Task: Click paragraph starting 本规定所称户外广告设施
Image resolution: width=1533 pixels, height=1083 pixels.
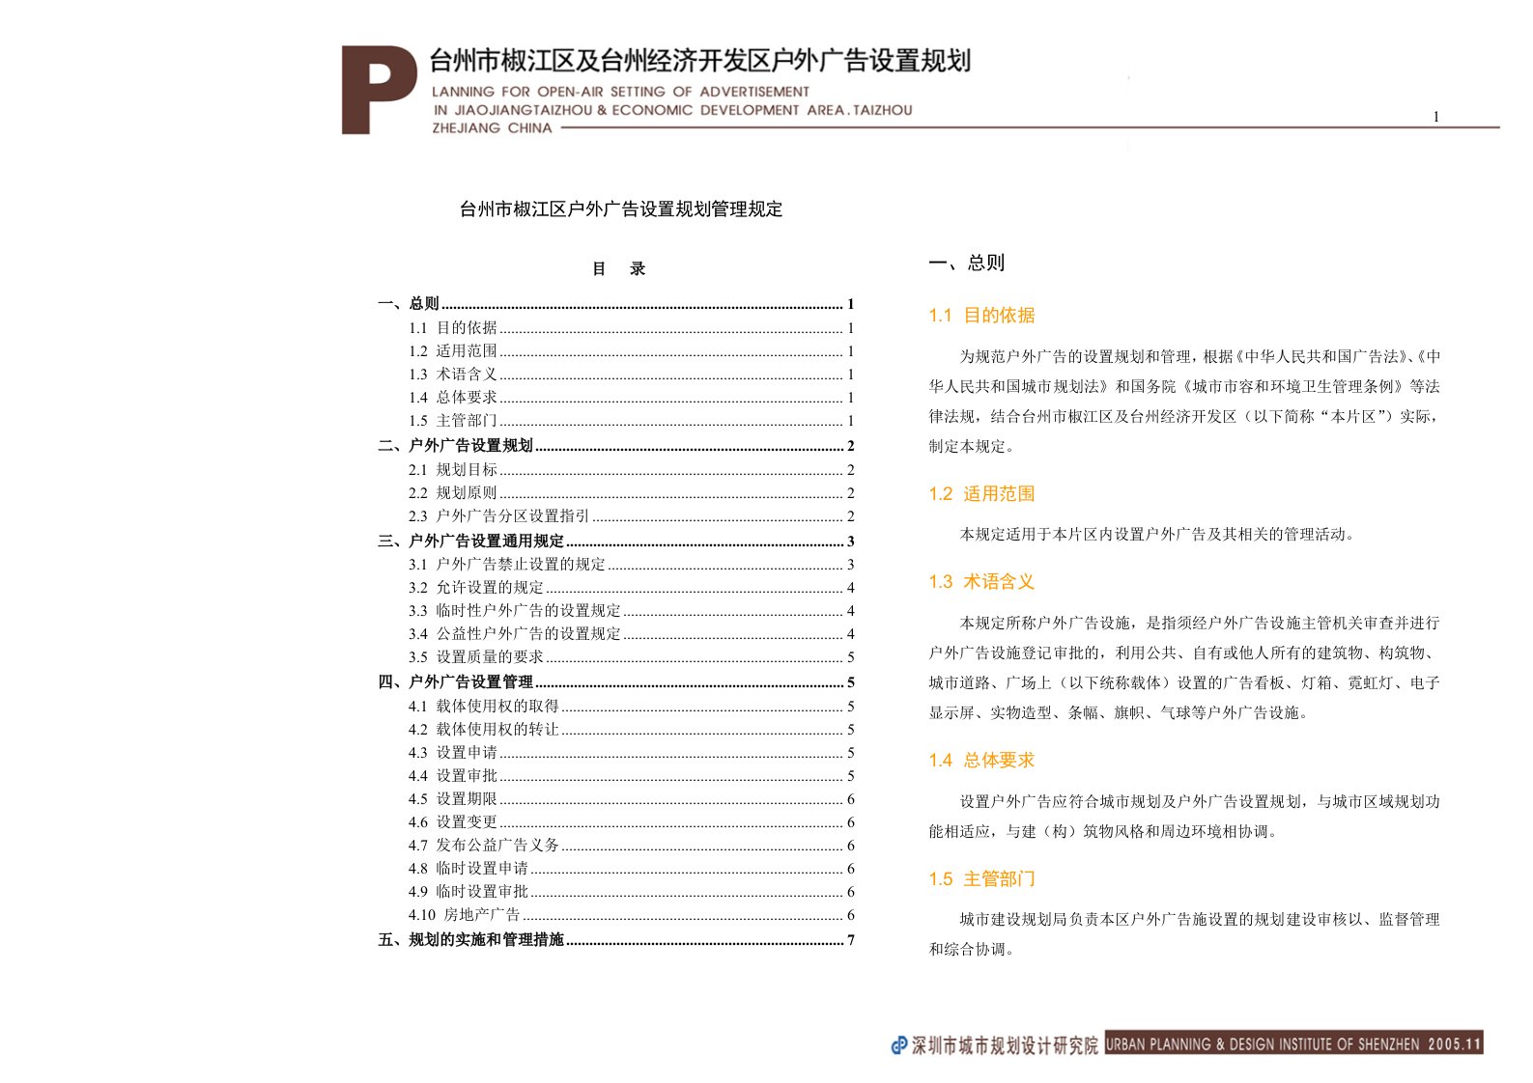Action: tap(1184, 668)
